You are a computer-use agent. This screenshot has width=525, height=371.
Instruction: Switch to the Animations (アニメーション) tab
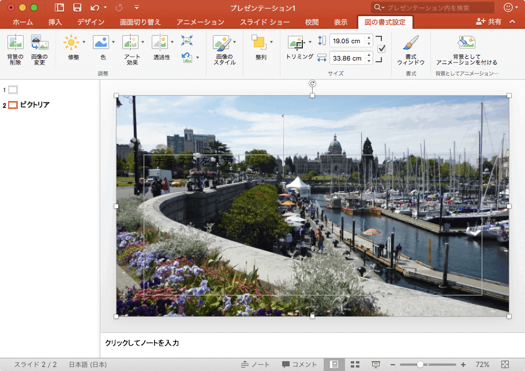[x=200, y=23]
